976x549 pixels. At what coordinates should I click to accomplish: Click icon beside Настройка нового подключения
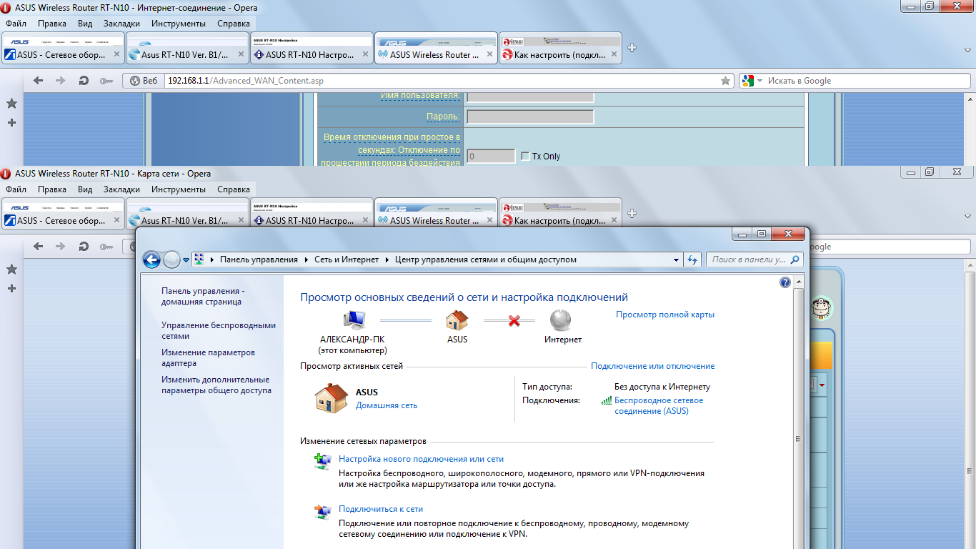click(323, 462)
